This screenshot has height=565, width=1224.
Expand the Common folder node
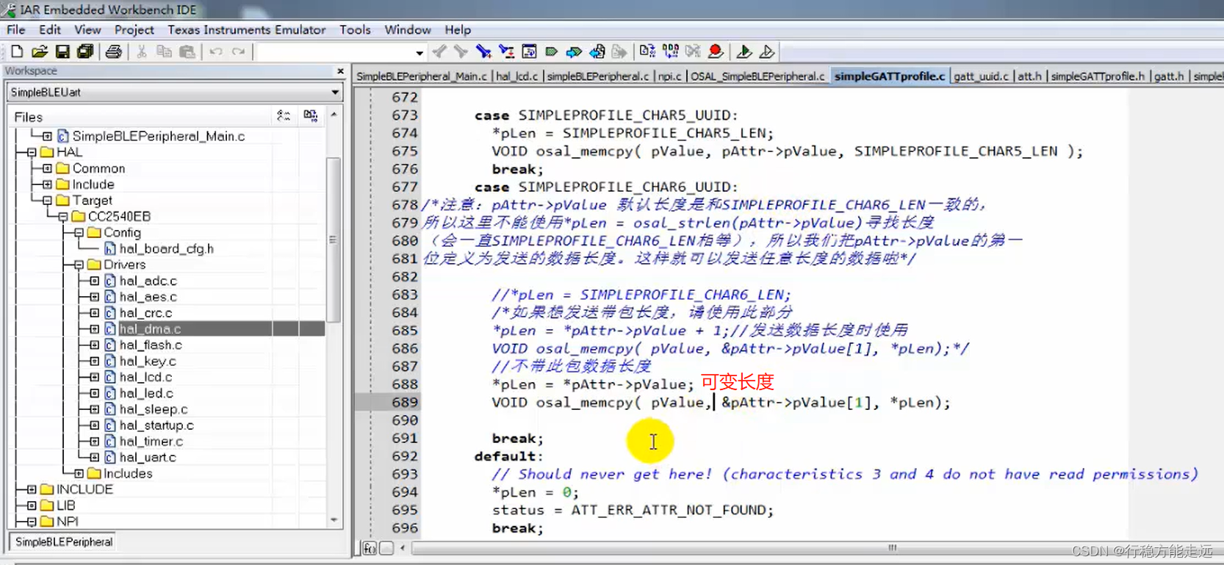[47, 169]
